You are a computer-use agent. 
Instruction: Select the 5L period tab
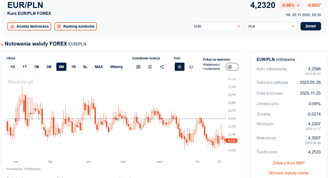click(x=85, y=67)
